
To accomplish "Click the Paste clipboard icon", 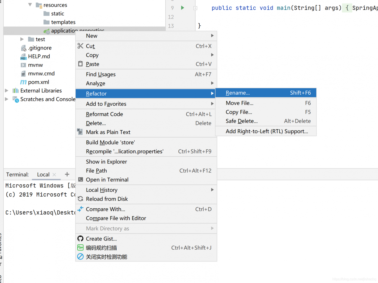I will coord(80,64).
